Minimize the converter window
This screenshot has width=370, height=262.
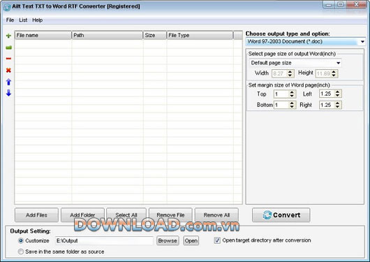330,5
